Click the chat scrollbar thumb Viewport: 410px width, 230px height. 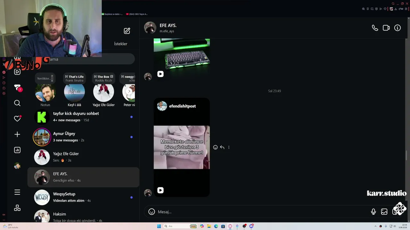(x=407, y=156)
